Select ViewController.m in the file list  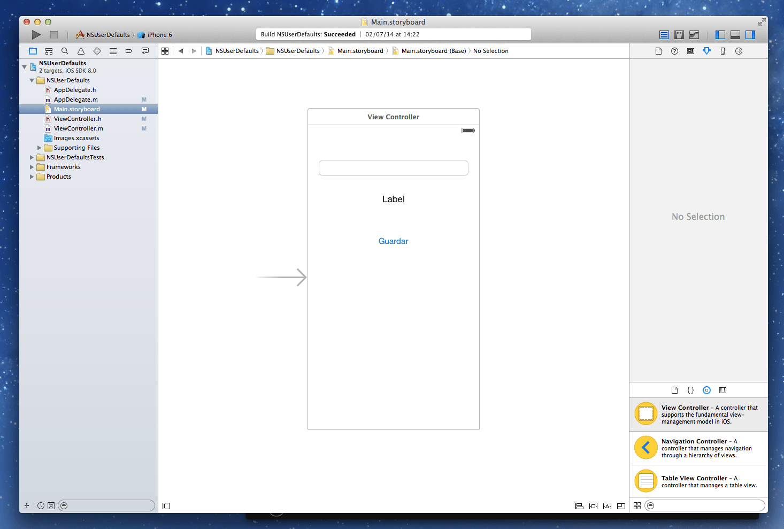[78, 129]
